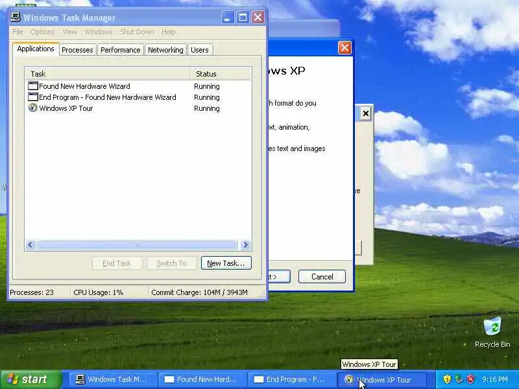Click the Processes: 23 status bar entry

[x=32, y=292]
